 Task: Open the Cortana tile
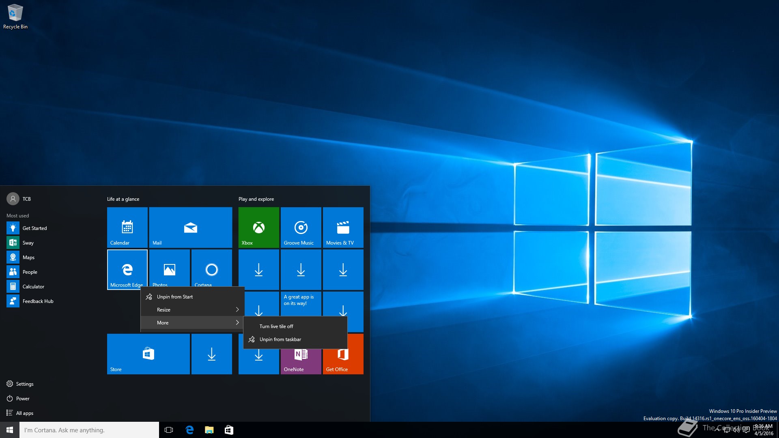coord(212,268)
